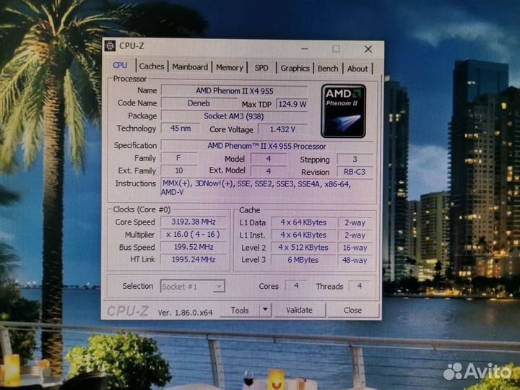The width and height of the screenshot is (520, 390).
Task: Open the Caches tab
Action: [152, 66]
